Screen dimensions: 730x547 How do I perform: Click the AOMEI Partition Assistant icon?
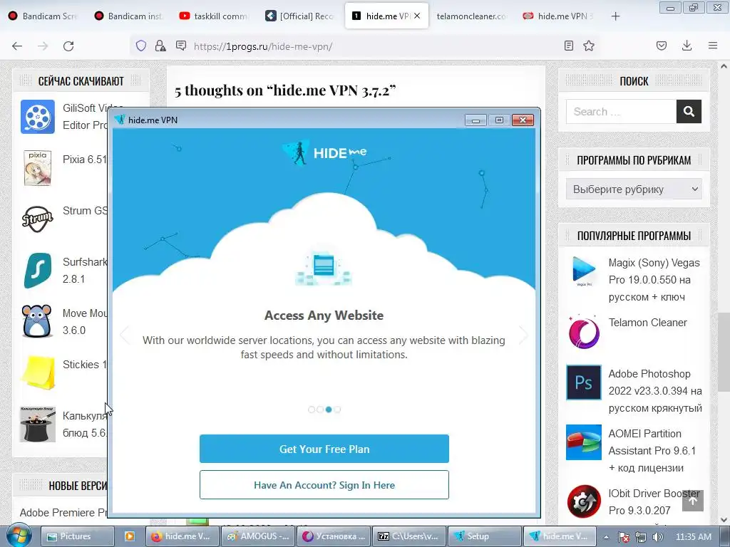pos(584,442)
